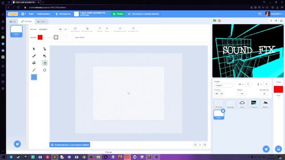The image size is (285, 160).
Task: Select the cloud sprite thumbnail
Action: point(242,104)
